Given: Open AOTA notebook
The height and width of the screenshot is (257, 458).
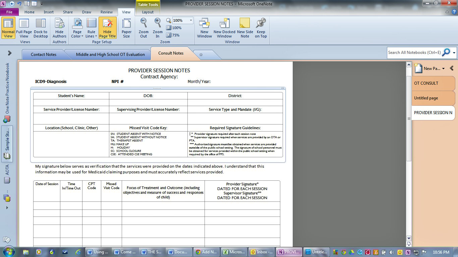Looking at the screenshot, I should pos(7,174).
